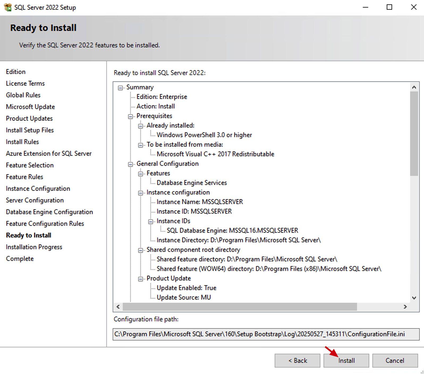This screenshot has height=374, width=424.
Task: Select the Action: Install row
Action: [156, 106]
